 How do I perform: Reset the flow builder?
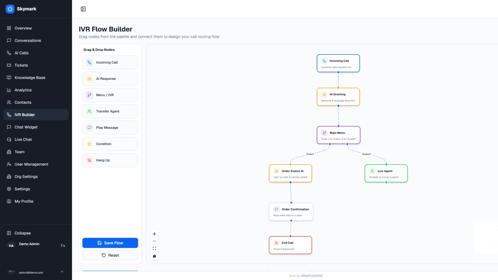[110, 255]
